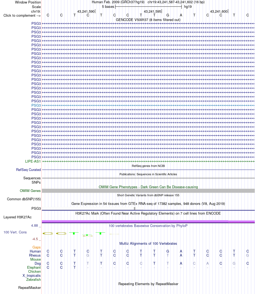Viewport: 255px width, 294px height.
Task: Click the 'Click to complement -->' label
Action: coord(22,16)
